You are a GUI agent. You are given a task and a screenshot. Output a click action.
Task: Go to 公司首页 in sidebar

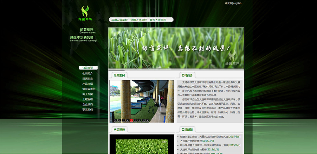click(88, 68)
